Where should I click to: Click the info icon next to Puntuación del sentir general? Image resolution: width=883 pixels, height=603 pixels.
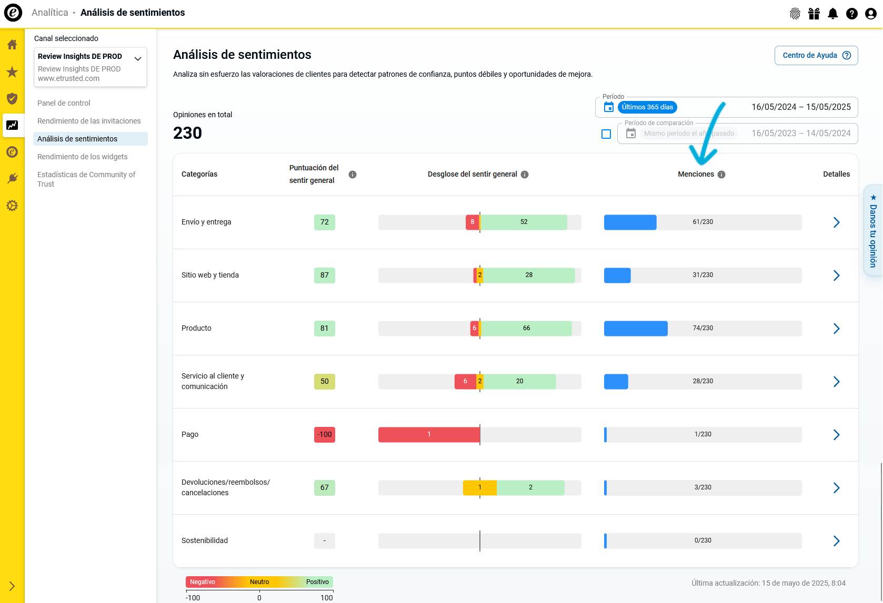[353, 175]
